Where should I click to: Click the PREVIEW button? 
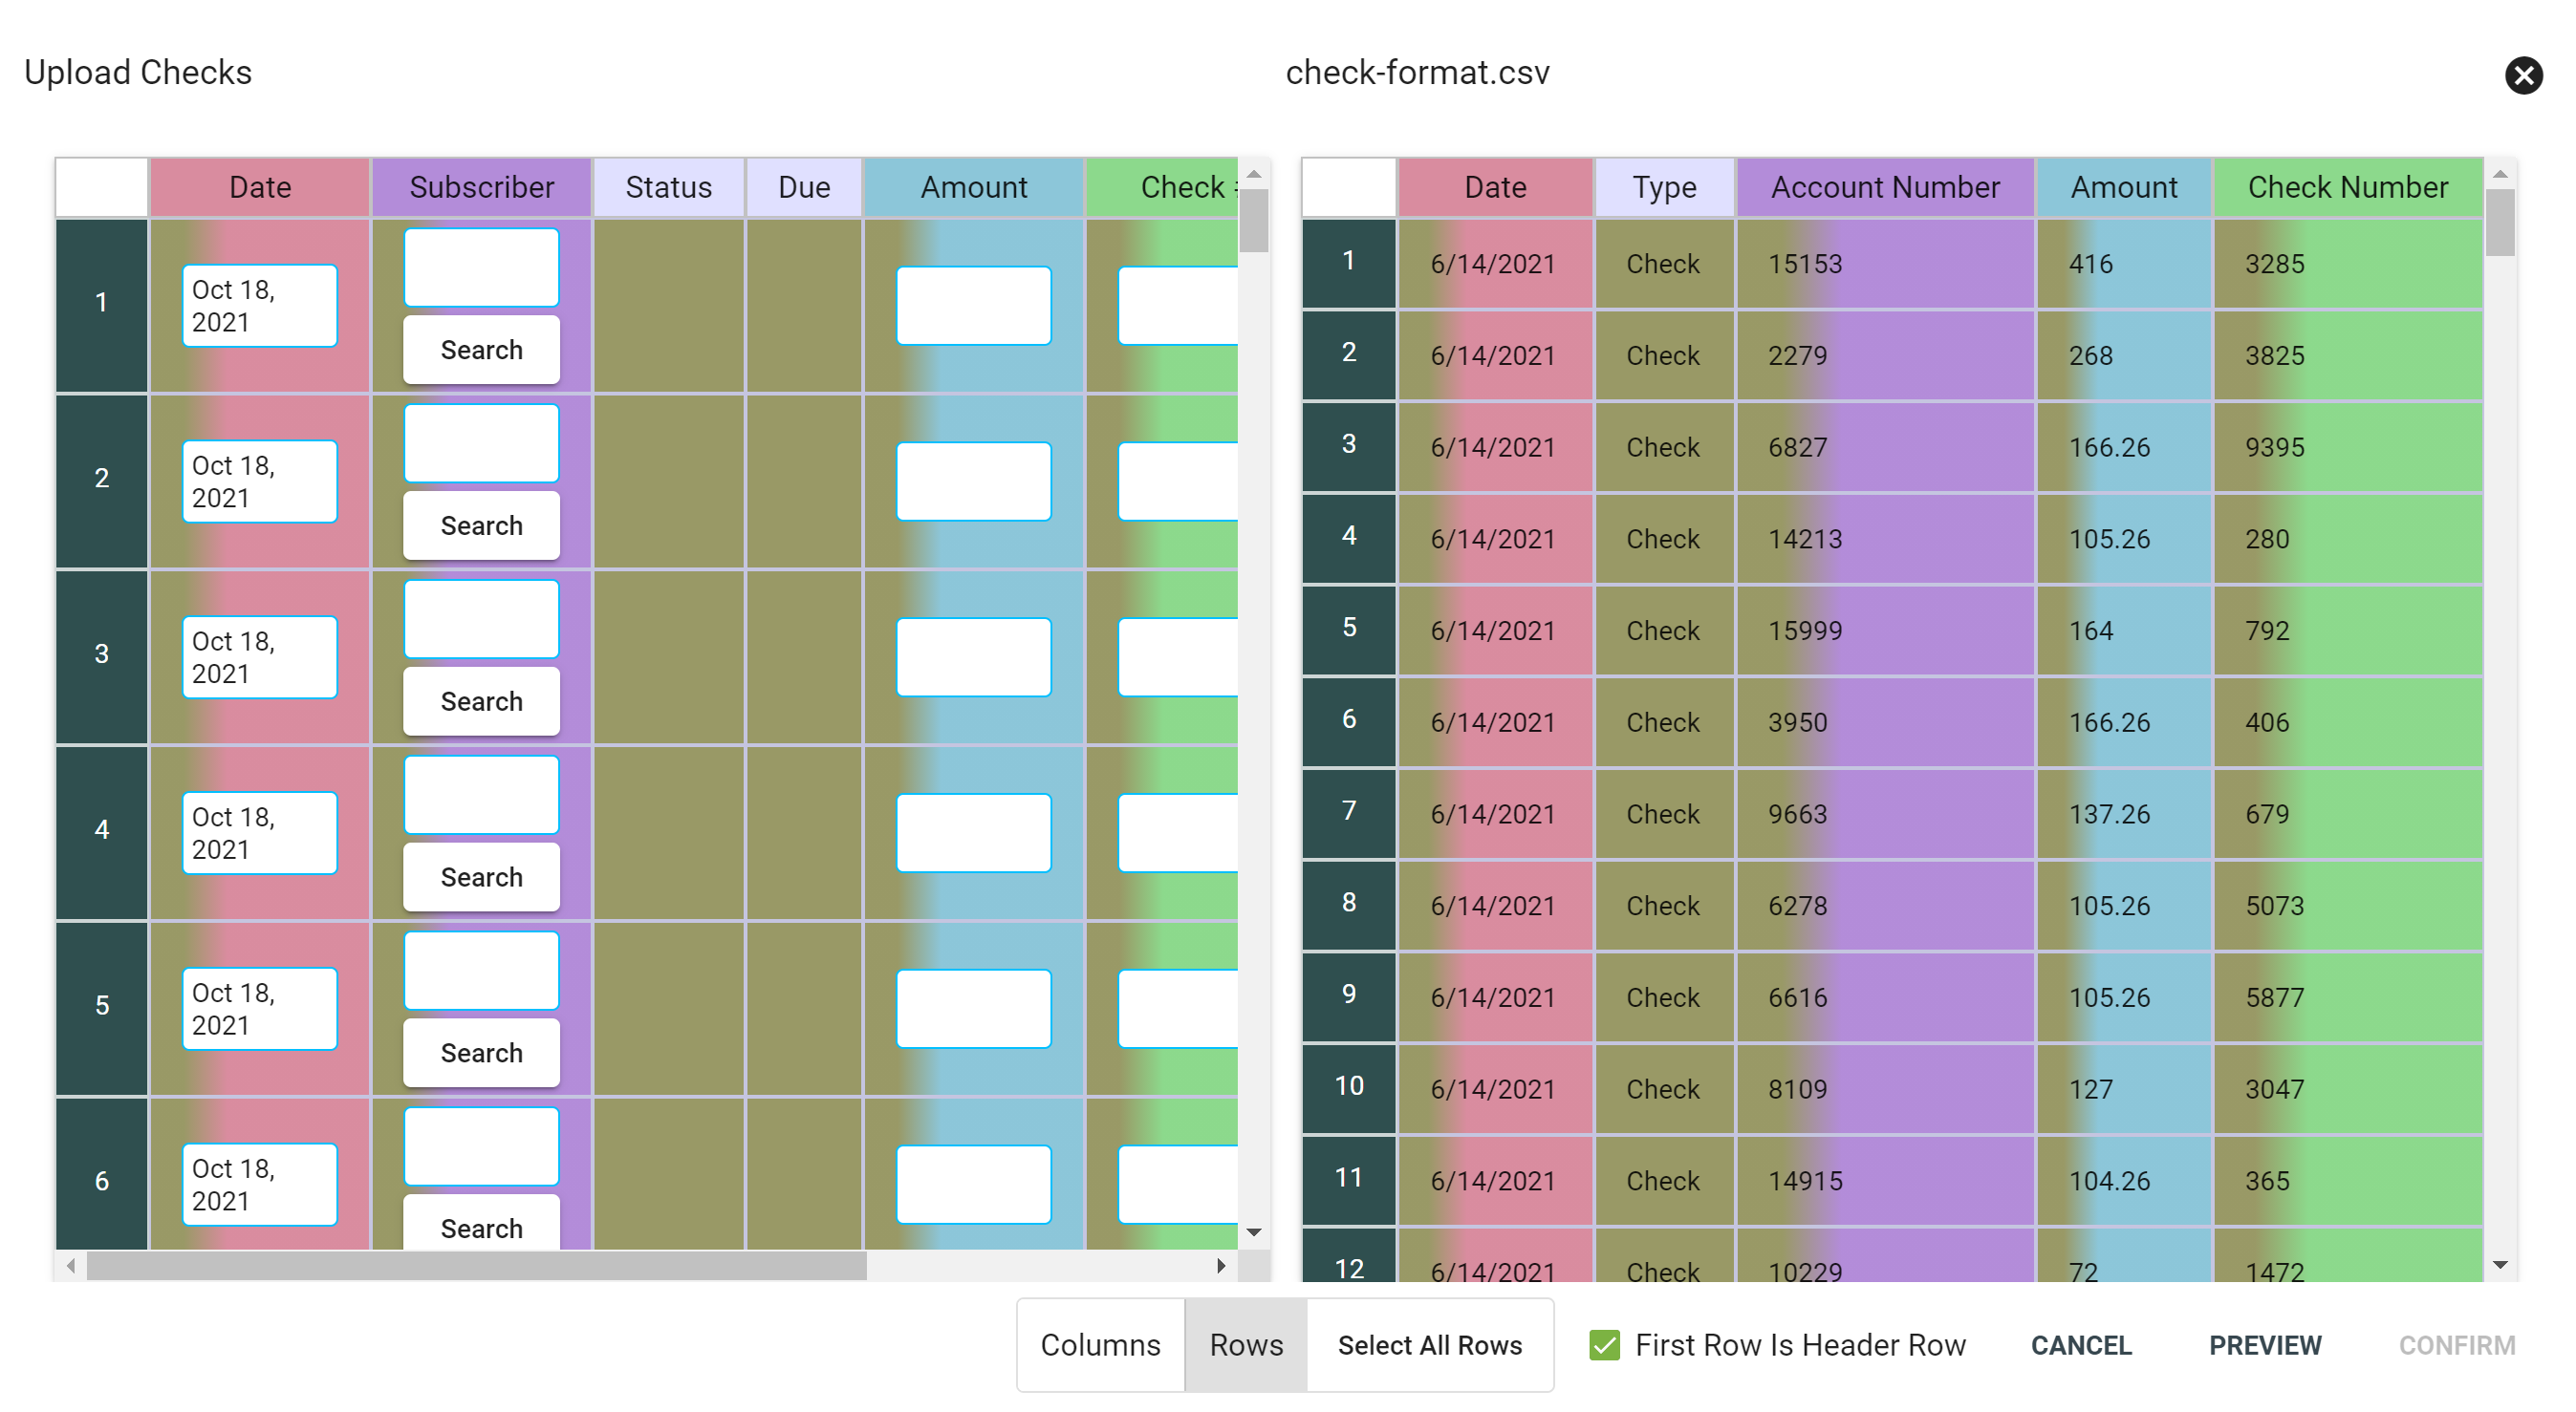[2264, 1344]
